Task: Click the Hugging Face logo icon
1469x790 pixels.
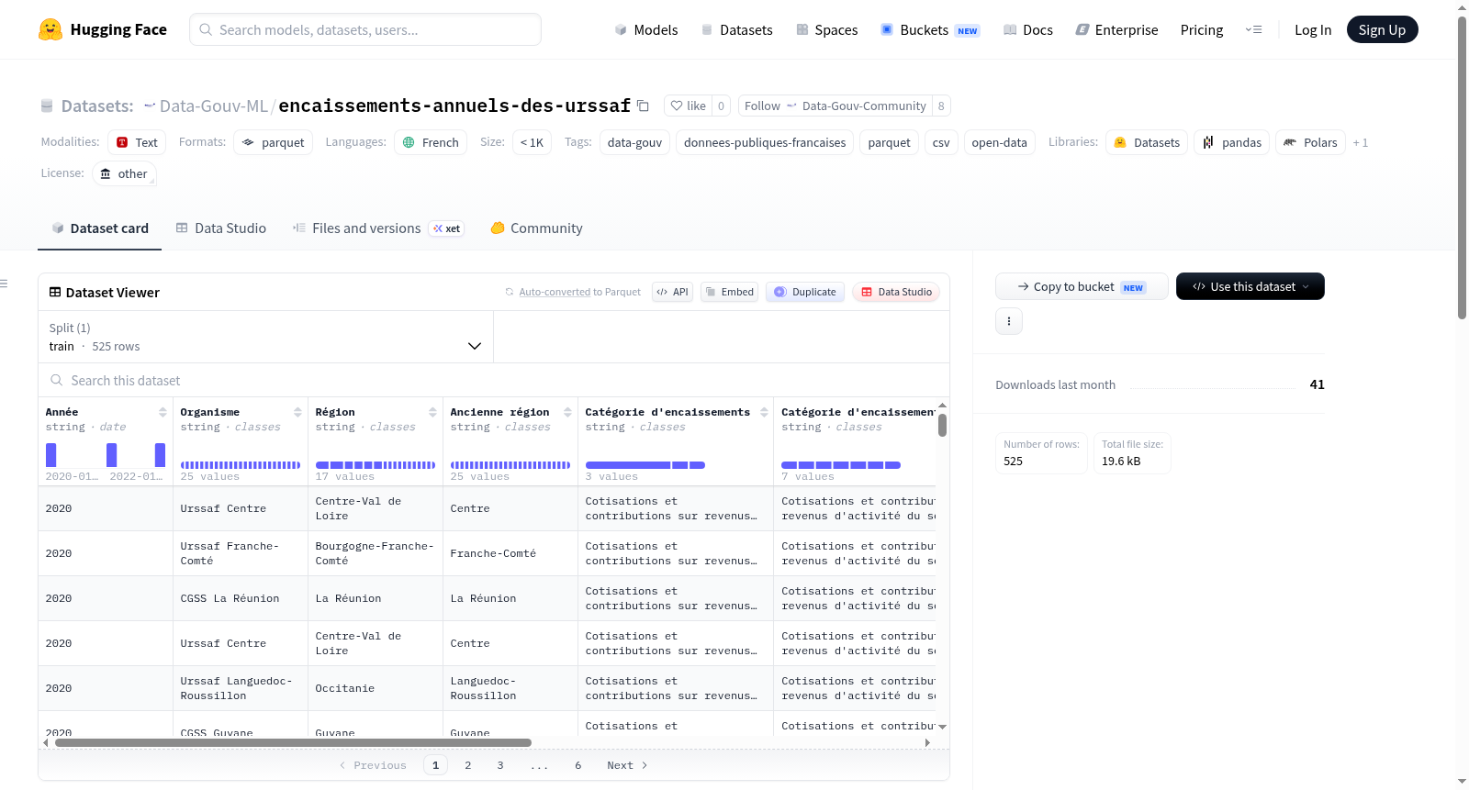Action: coord(50,29)
